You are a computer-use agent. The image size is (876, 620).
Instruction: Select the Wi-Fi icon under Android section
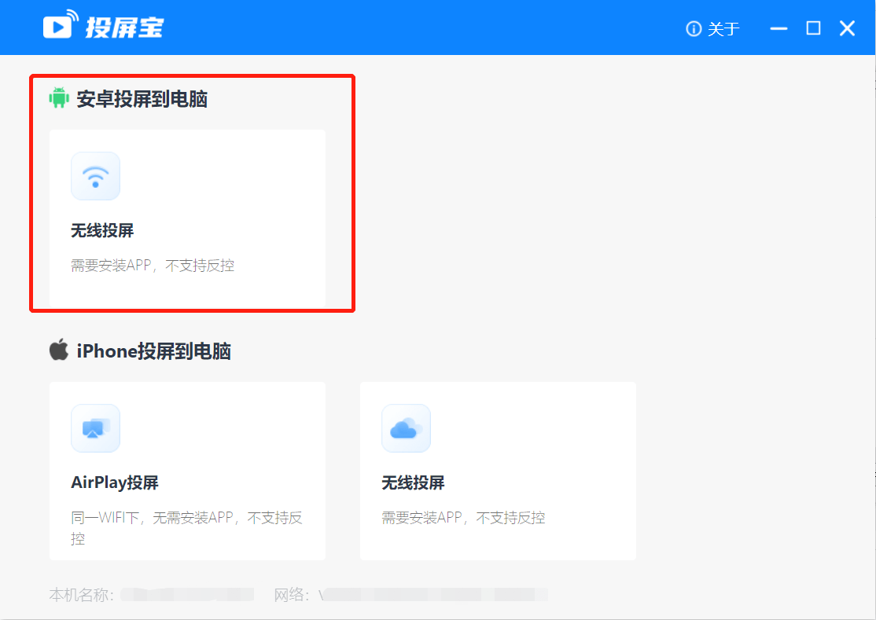coord(95,176)
